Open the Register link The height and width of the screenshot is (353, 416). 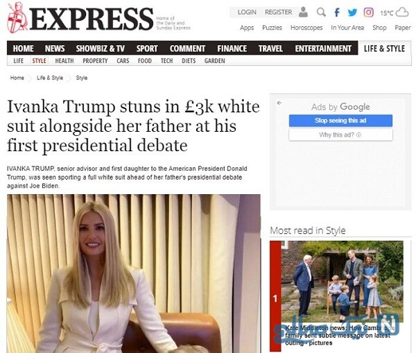[x=278, y=12]
